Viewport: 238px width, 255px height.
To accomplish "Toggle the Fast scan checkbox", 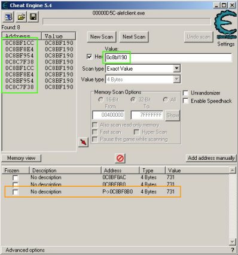I will [x=95, y=132].
